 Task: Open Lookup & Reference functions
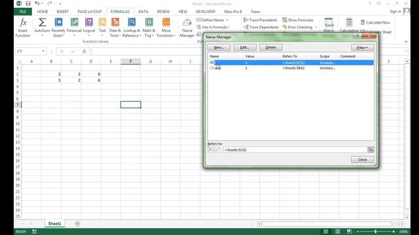click(132, 27)
